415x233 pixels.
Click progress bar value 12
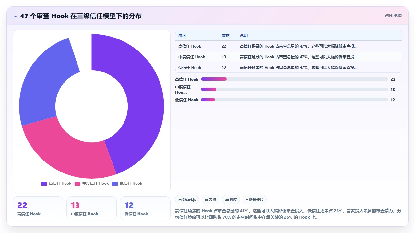(393, 100)
